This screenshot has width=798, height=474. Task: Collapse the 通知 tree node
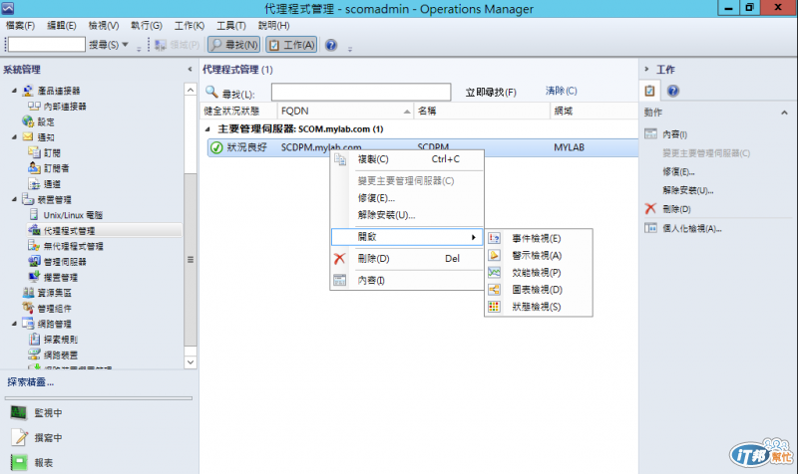[14, 137]
